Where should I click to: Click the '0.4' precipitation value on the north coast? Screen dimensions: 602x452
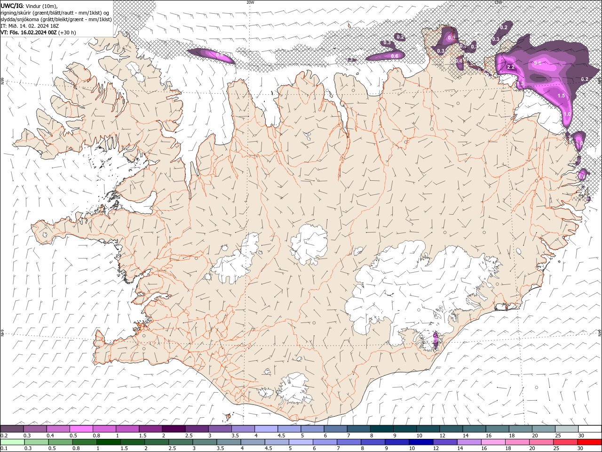pyautogui.click(x=459, y=61)
